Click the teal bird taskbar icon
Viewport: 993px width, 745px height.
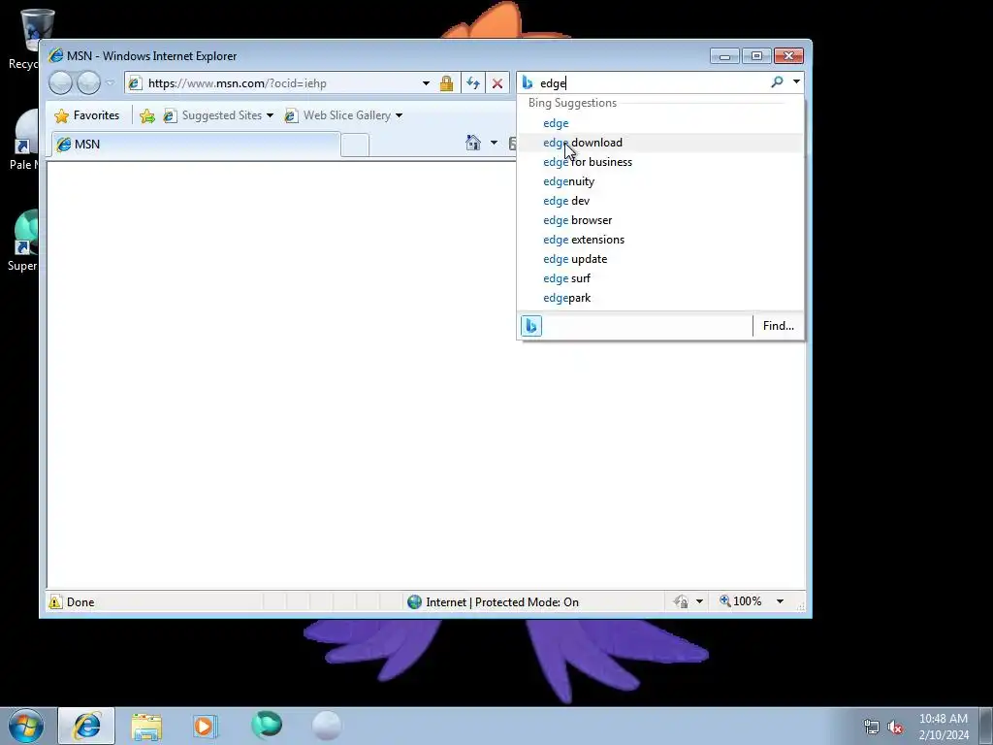[266, 725]
